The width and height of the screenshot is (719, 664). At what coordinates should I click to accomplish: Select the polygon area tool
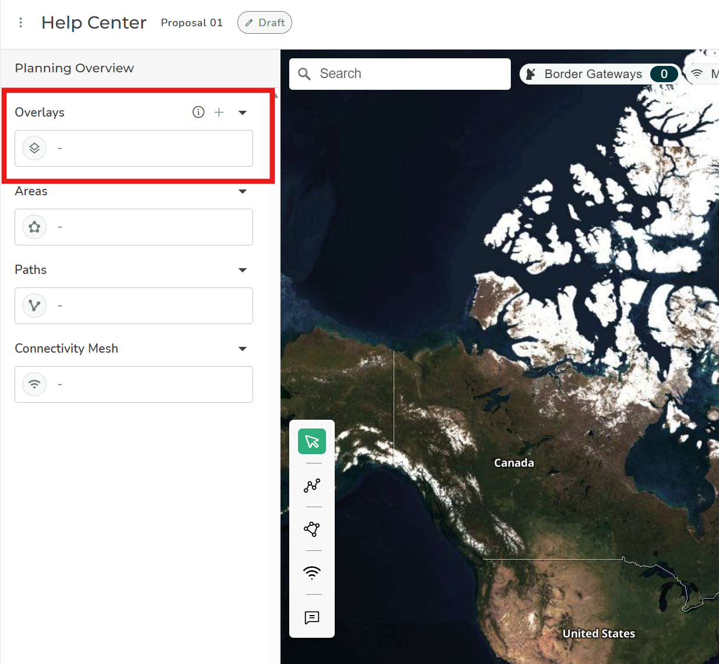click(x=312, y=529)
